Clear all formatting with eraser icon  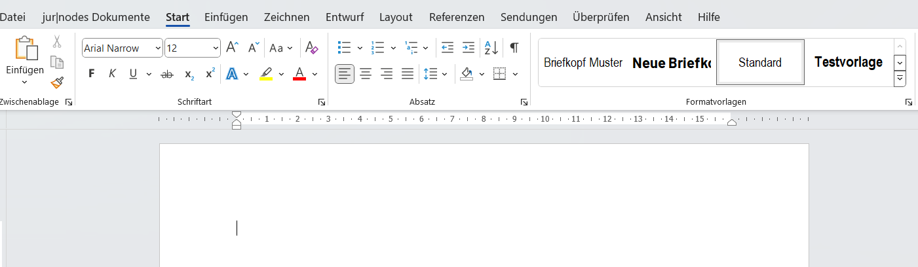point(312,48)
